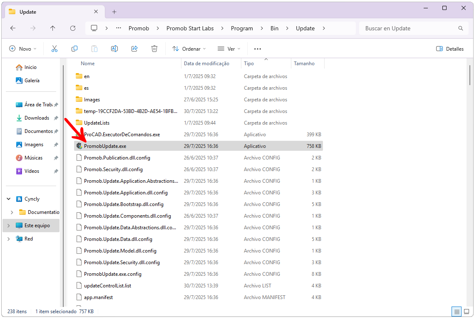Open the Ver view dropdown
Viewport: 474px width, 319px height.
pos(229,49)
